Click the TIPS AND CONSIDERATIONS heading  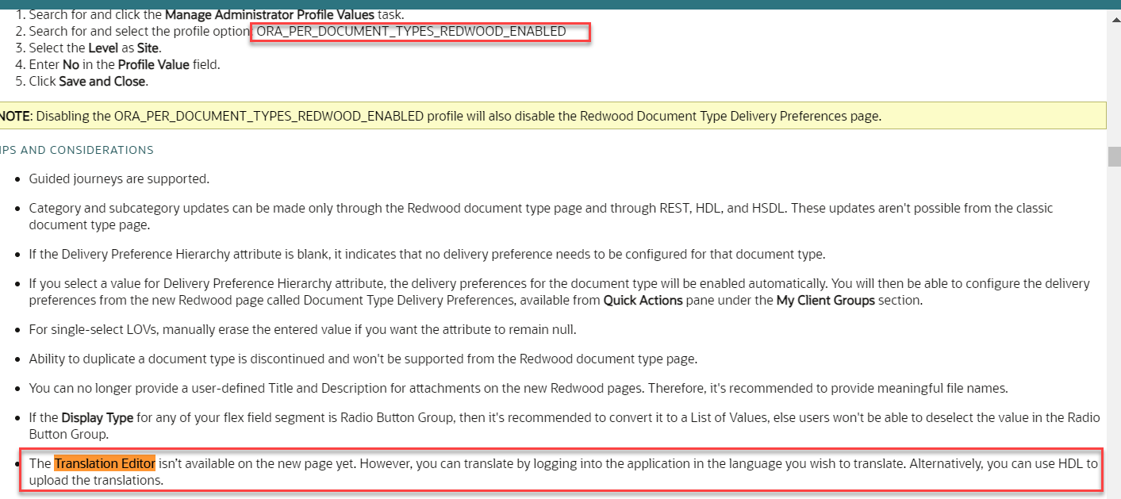77,150
